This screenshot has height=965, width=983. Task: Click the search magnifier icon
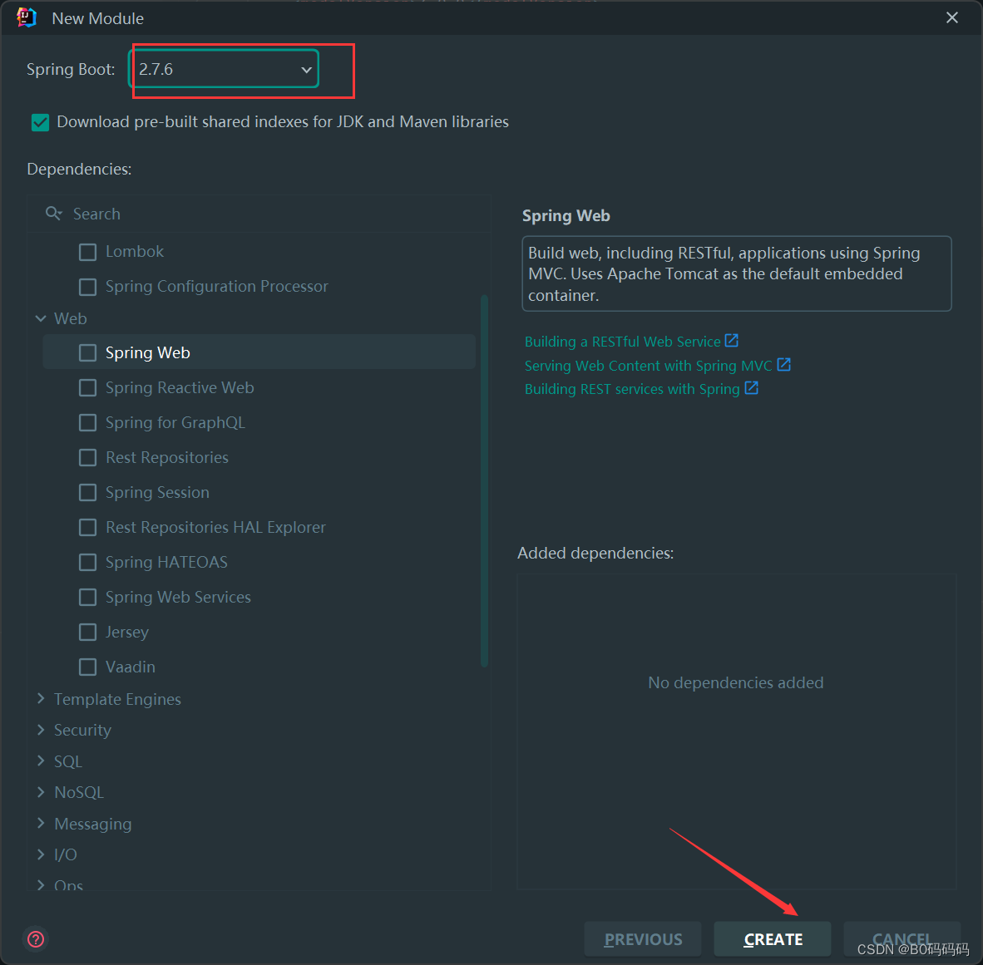(53, 214)
